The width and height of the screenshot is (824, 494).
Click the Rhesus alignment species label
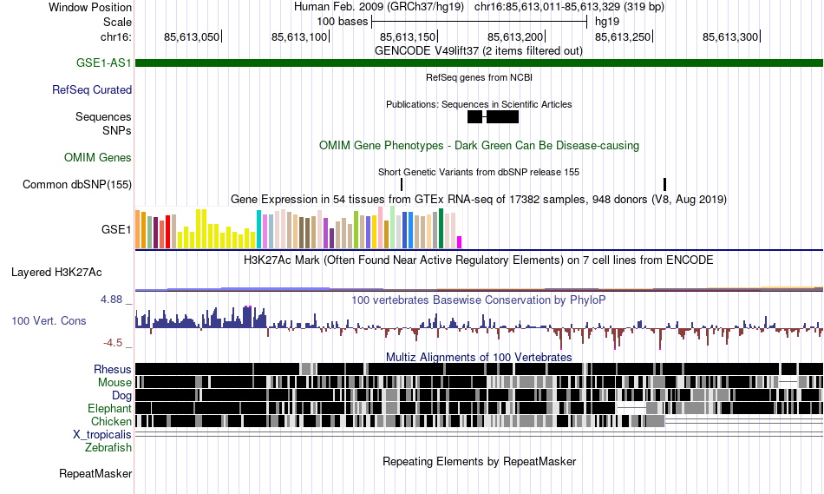point(113,369)
